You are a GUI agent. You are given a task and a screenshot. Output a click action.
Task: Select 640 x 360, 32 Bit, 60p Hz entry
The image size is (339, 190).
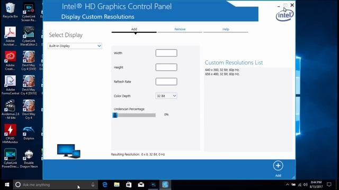coord(222,70)
